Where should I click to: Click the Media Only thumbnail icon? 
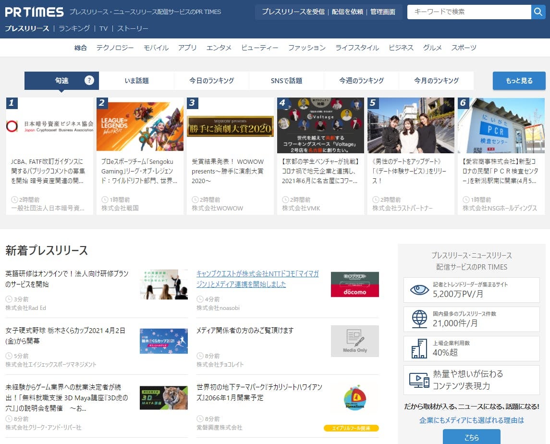354,341
